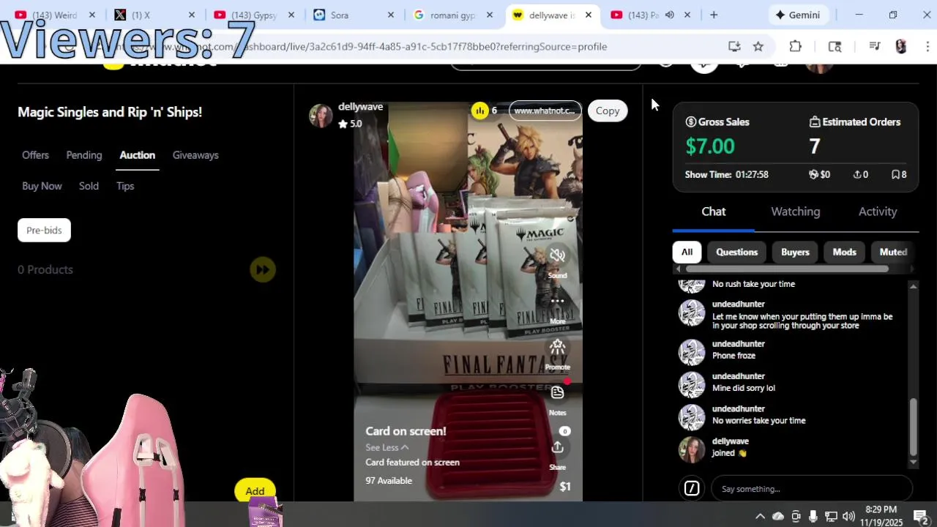This screenshot has height=527, width=937.
Task: Click the Gemini button in Chrome
Action: tap(799, 15)
